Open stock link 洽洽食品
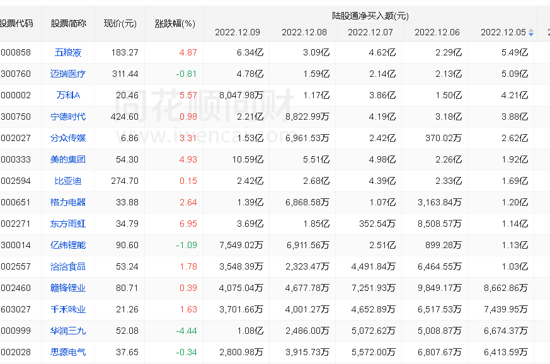 [x=68, y=266]
